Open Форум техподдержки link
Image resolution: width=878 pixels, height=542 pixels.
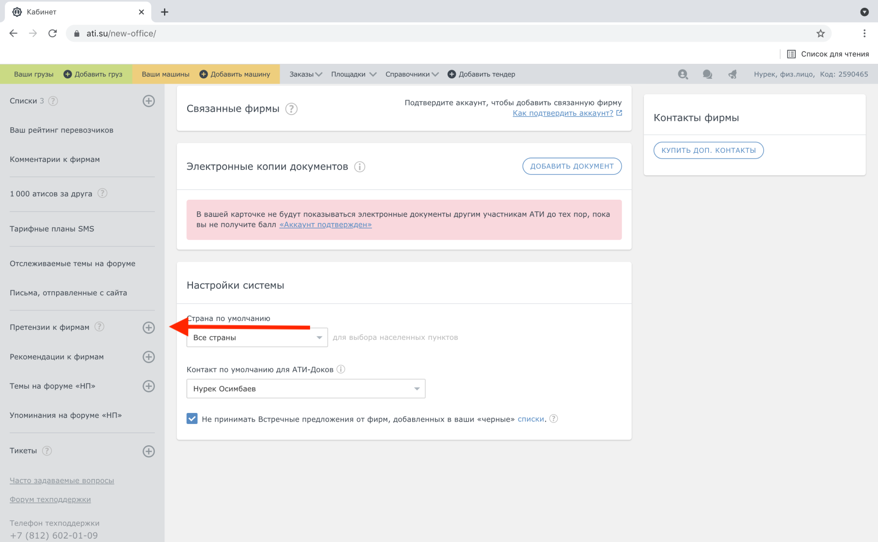[x=50, y=499]
